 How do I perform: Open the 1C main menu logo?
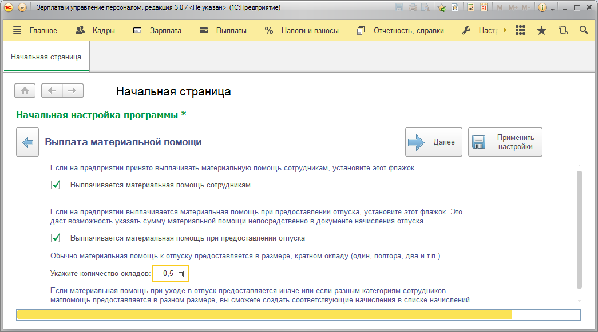coord(9,7)
